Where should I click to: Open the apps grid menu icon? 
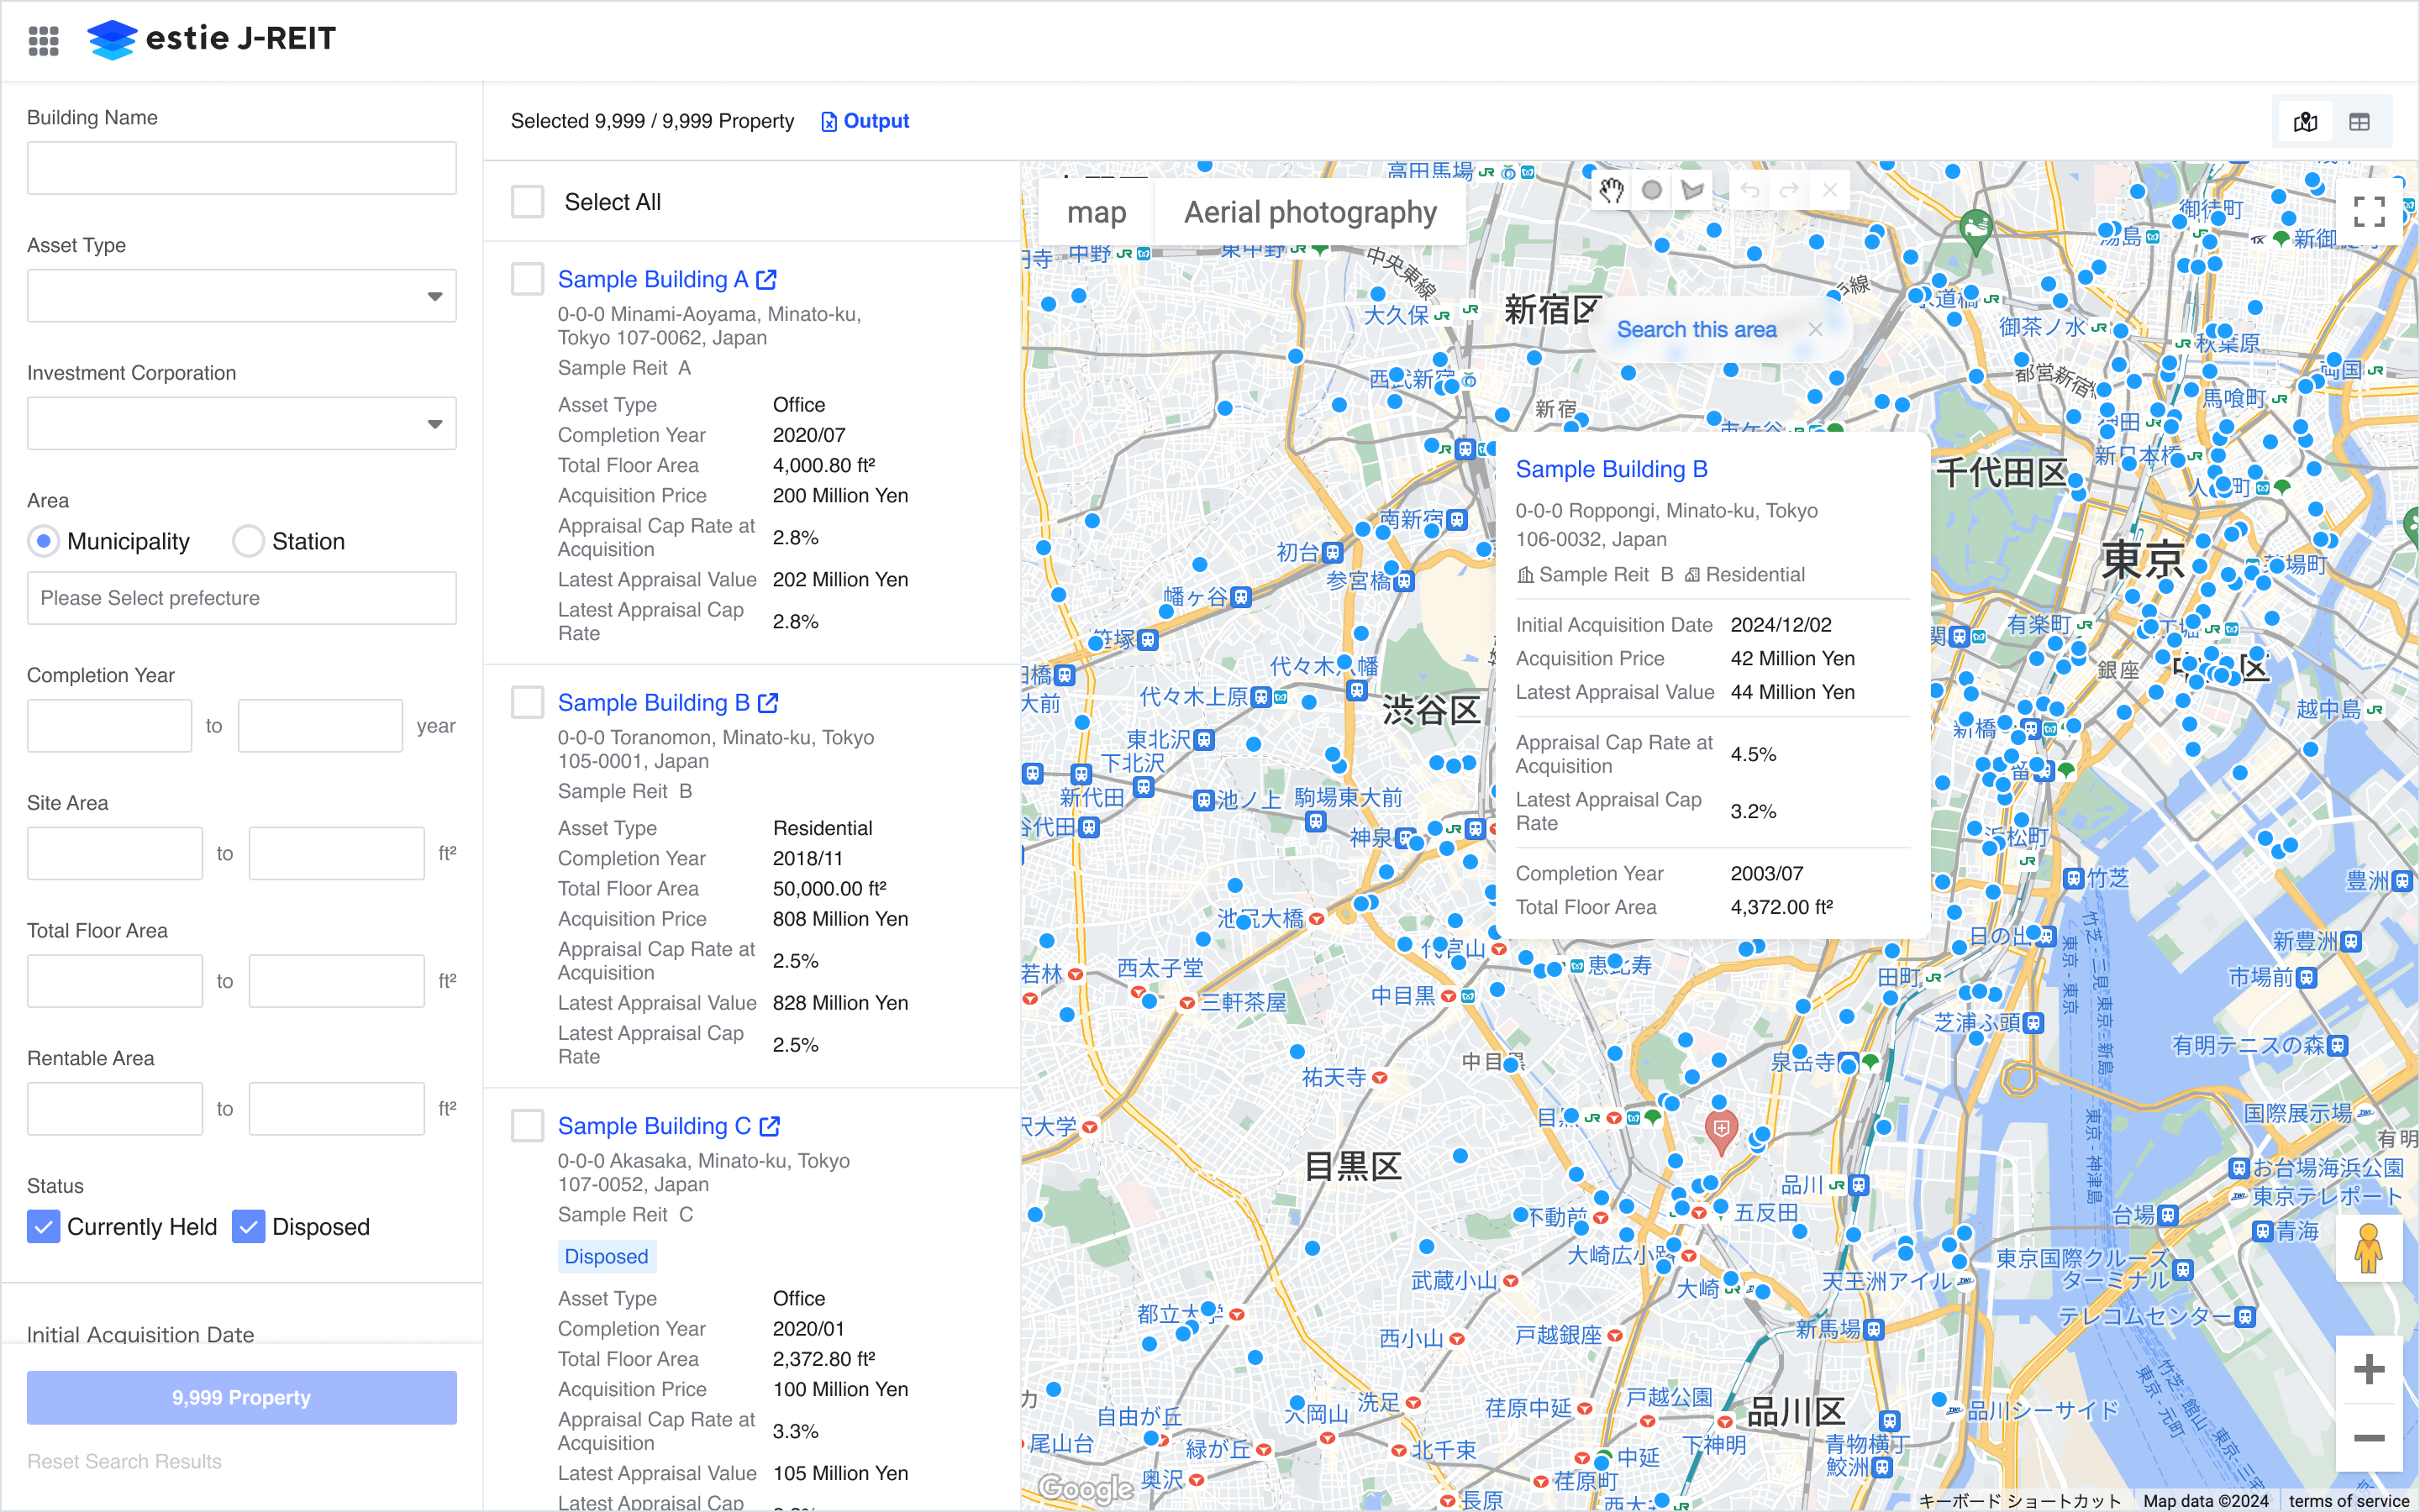point(43,40)
